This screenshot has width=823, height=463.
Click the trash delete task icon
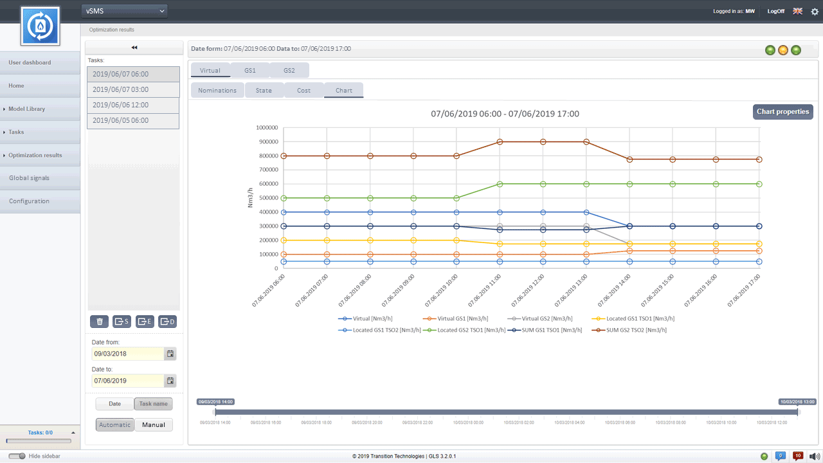pos(99,322)
